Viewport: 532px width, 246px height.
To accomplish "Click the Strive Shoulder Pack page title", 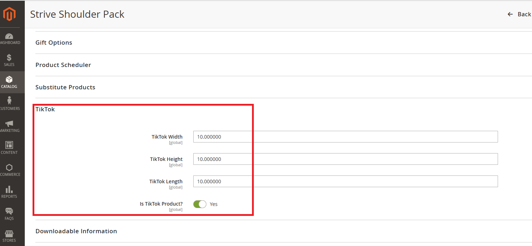I will coord(77,14).
